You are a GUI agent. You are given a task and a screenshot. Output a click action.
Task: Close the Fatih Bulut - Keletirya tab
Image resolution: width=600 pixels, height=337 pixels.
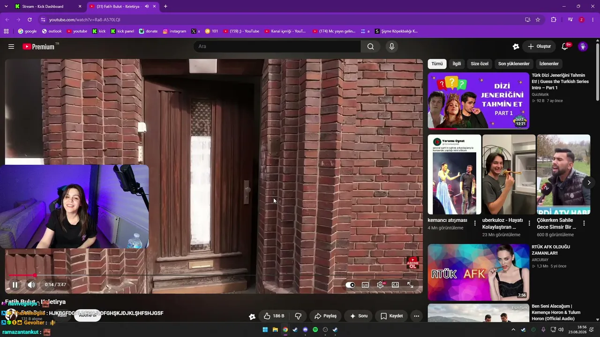[x=153, y=7]
